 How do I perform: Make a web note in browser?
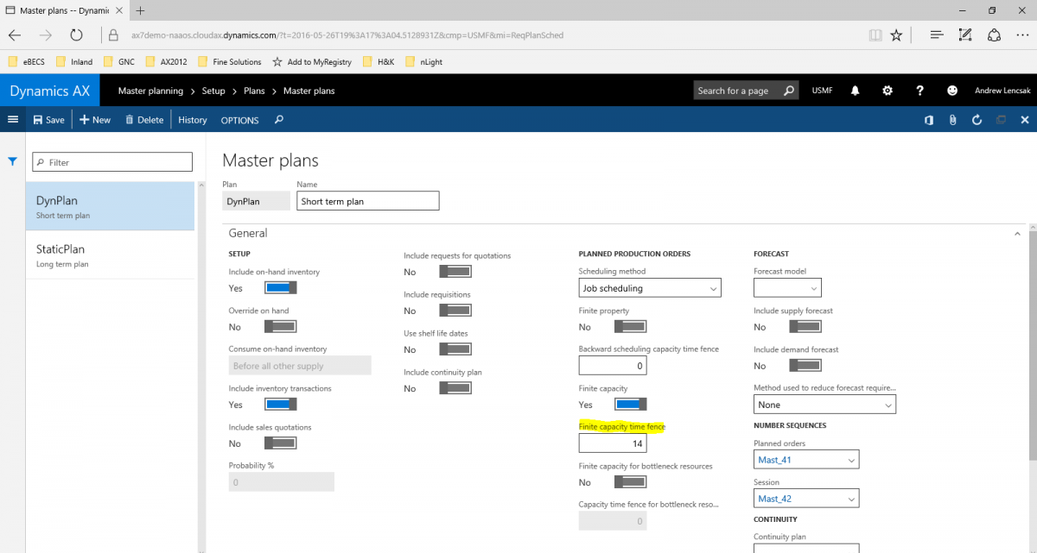tap(965, 35)
